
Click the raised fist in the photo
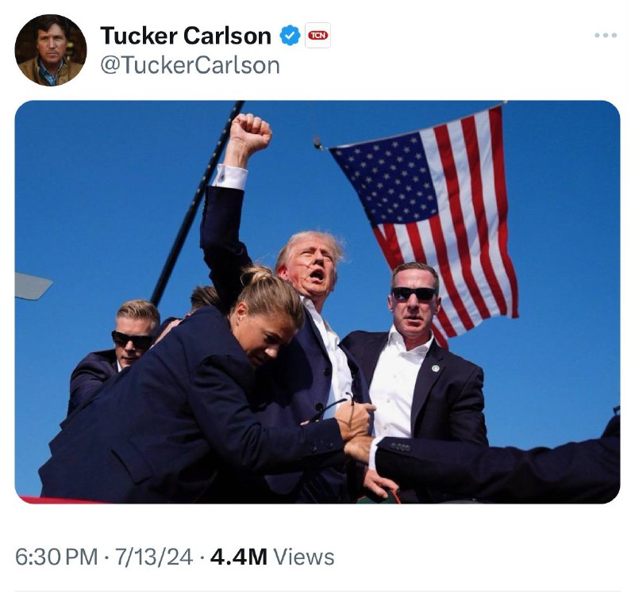point(248,133)
